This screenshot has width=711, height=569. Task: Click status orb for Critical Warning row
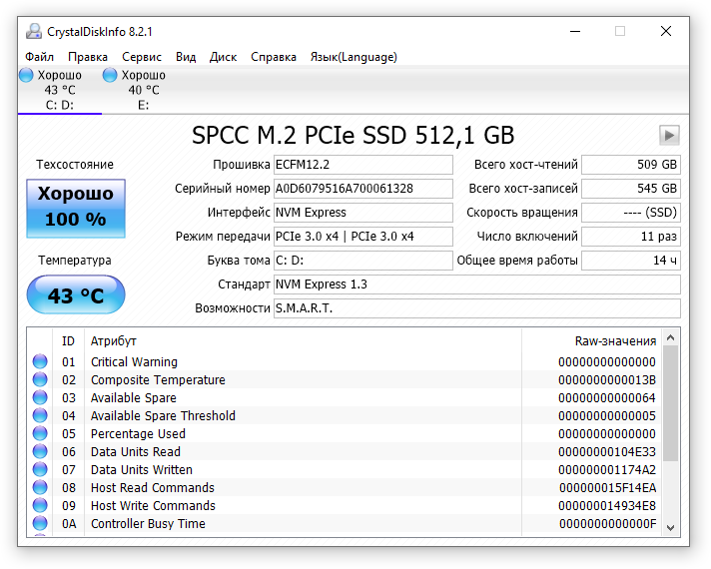40,361
